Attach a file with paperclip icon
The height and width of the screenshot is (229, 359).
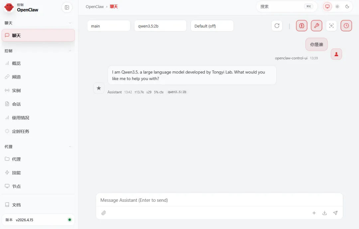(x=104, y=213)
